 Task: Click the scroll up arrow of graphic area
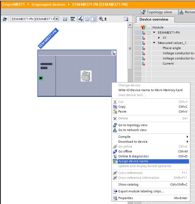coord(130,25)
